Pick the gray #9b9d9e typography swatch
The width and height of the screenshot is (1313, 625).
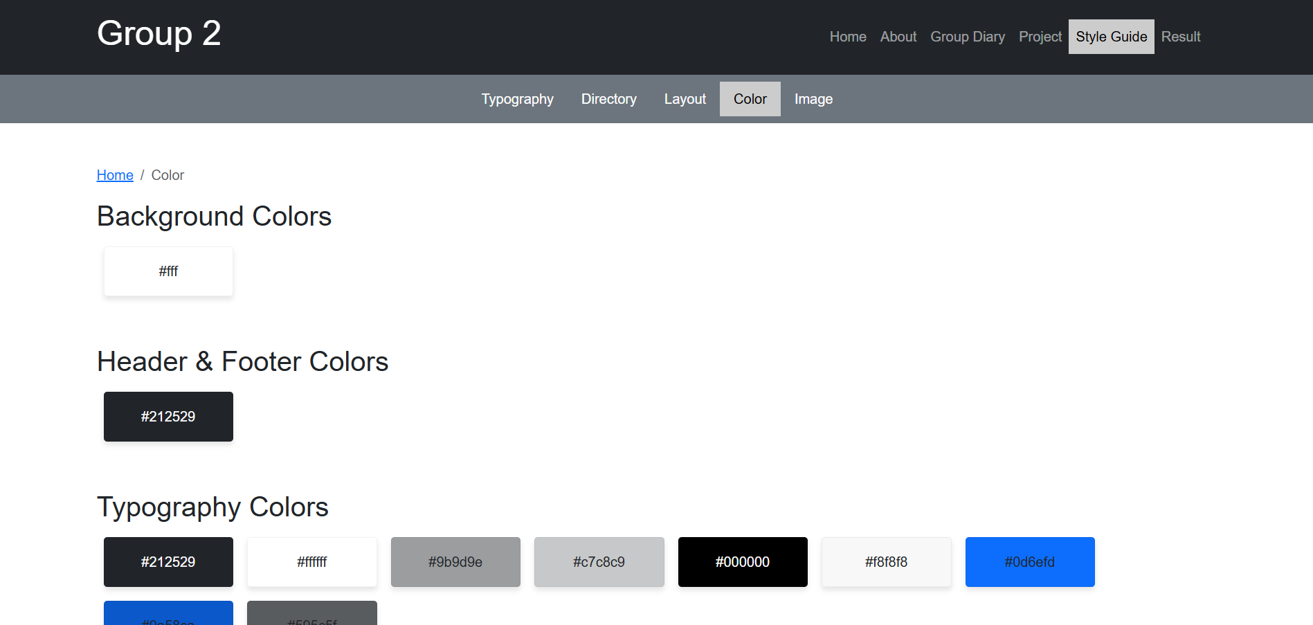455,562
